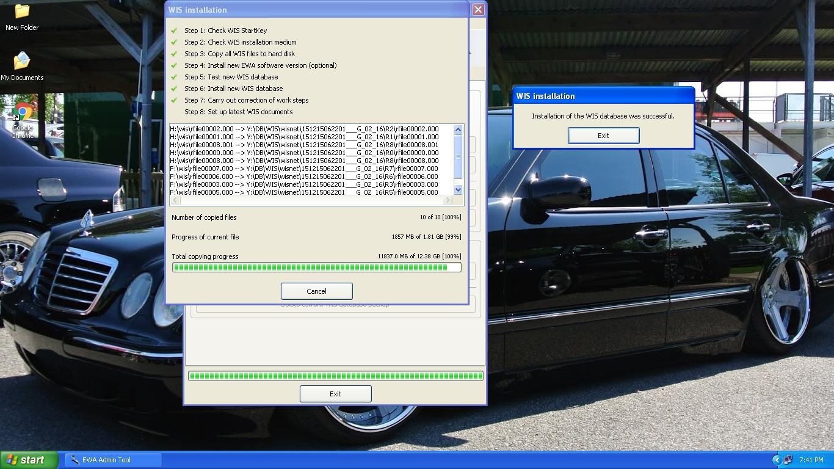Expand hidden system tray icons arrow
The height and width of the screenshot is (469, 834).
(x=776, y=460)
